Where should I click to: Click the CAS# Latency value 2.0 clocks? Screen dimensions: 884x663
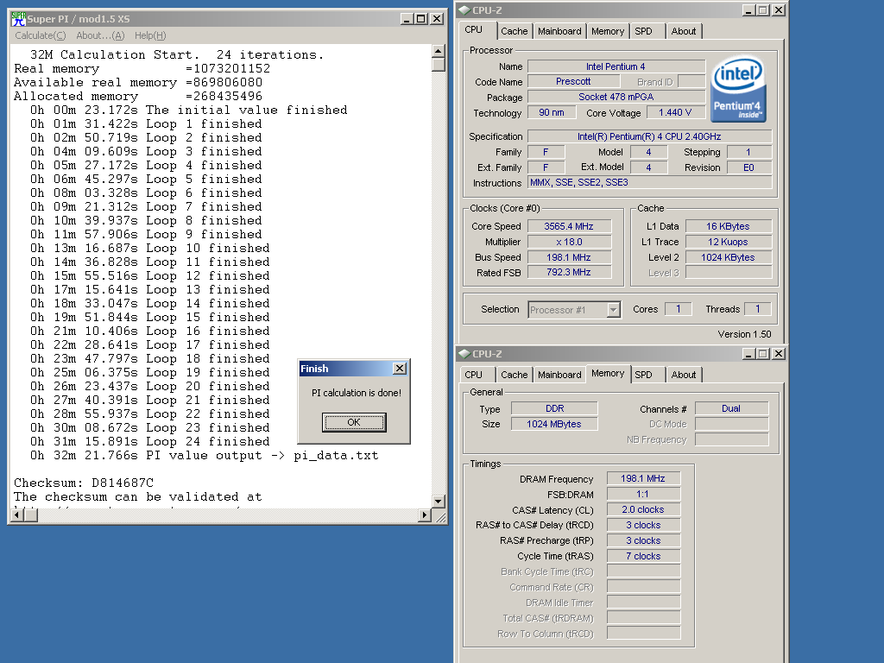[x=643, y=509]
